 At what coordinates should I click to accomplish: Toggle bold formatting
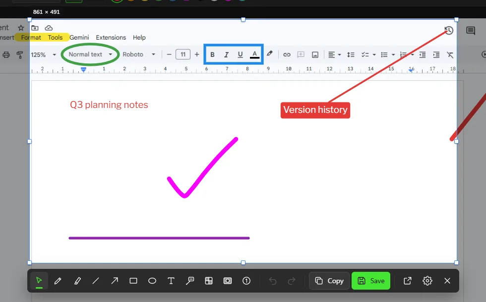[x=212, y=55]
